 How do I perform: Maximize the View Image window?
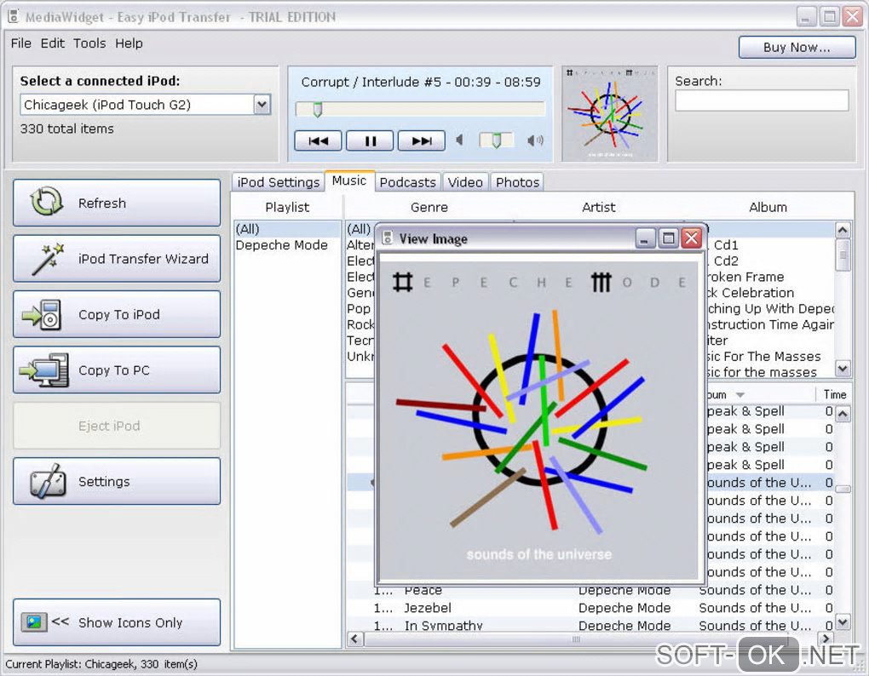coord(669,238)
